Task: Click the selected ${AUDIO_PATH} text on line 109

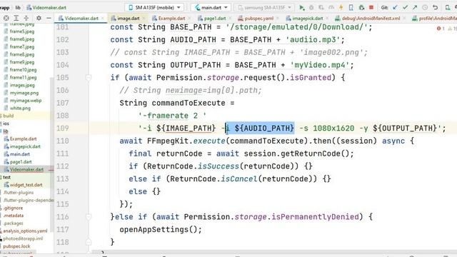Action: point(264,128)
